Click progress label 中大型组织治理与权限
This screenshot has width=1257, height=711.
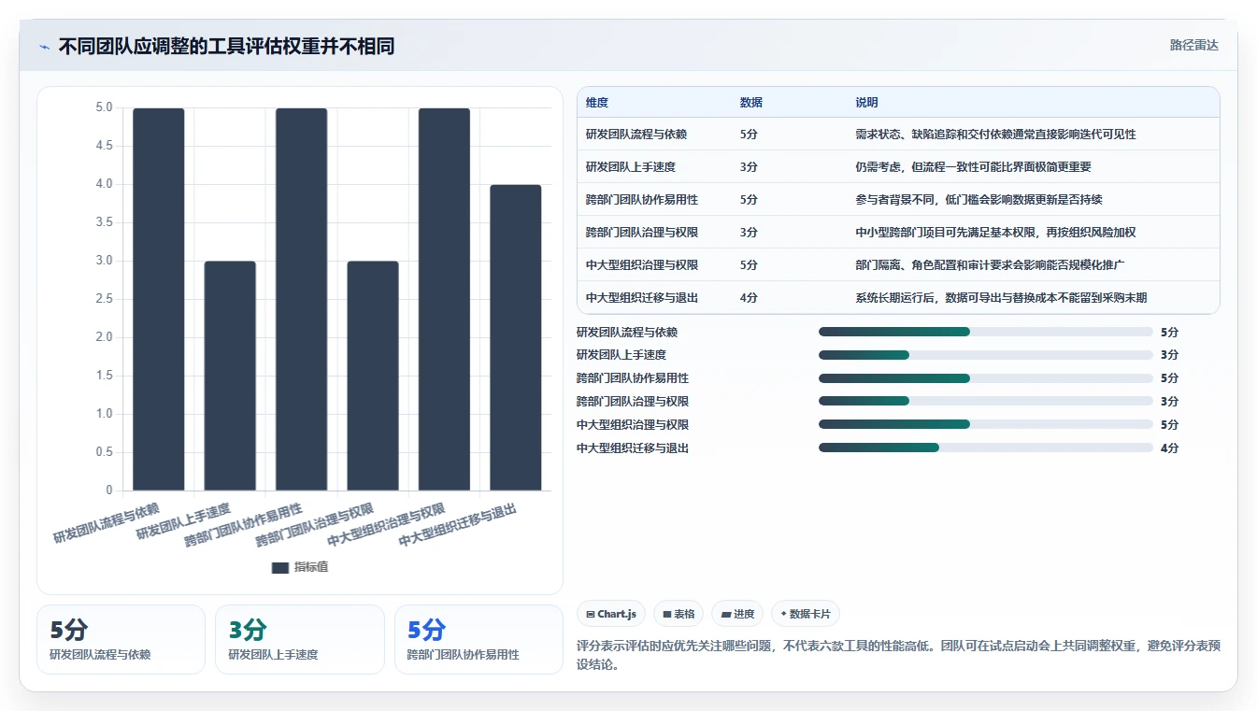pos(633,425)
